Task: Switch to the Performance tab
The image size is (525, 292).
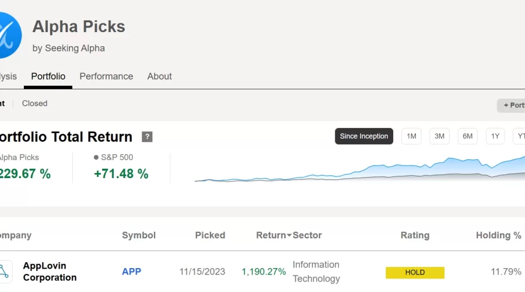Action: [x=106, y=77]
